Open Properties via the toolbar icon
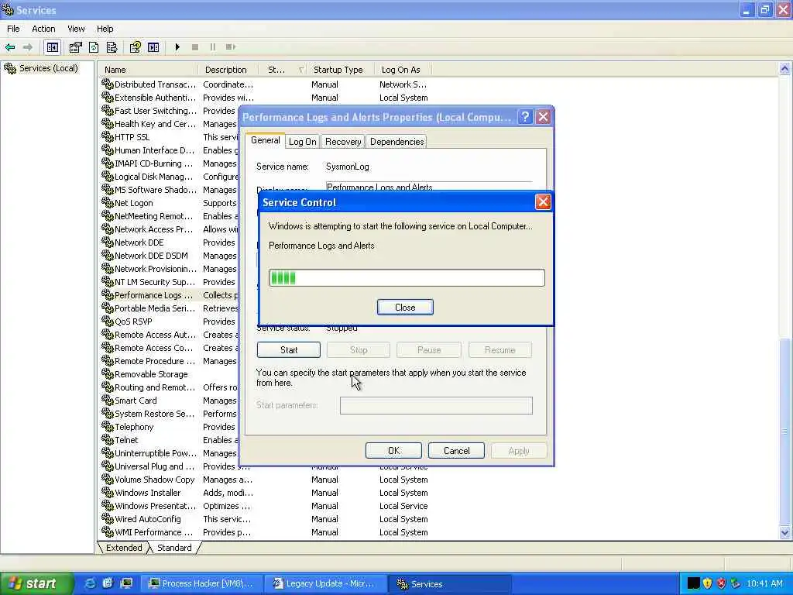 (75, 47)
